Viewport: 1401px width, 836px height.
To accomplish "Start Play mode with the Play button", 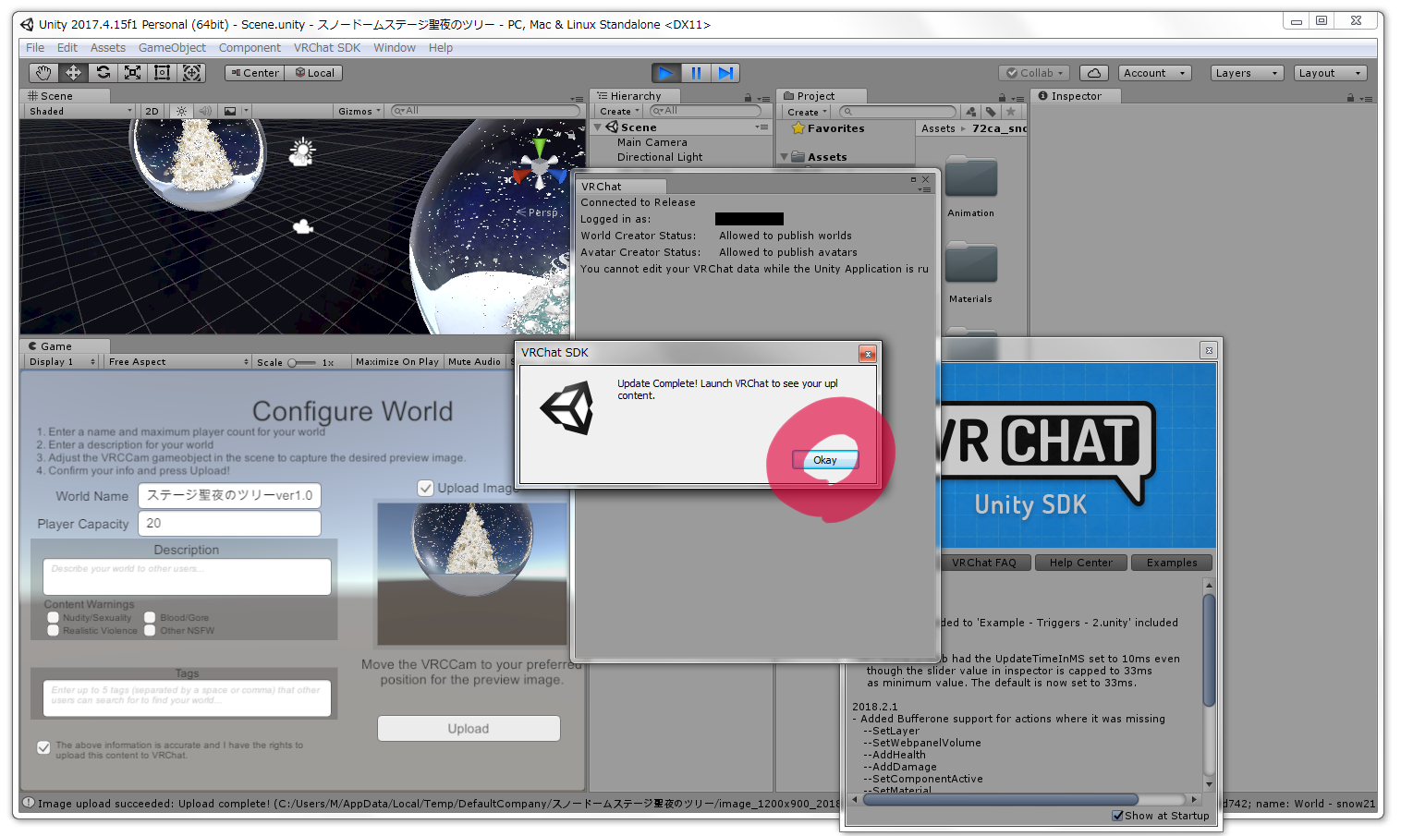I will pos(665,73).
